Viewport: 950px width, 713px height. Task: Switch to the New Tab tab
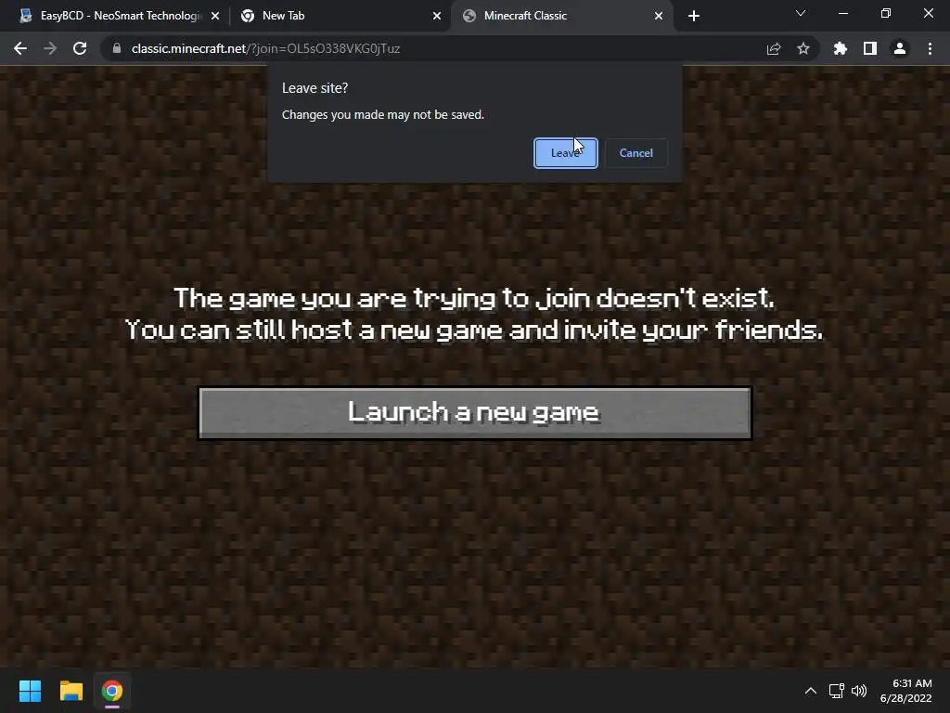point(342,16)
